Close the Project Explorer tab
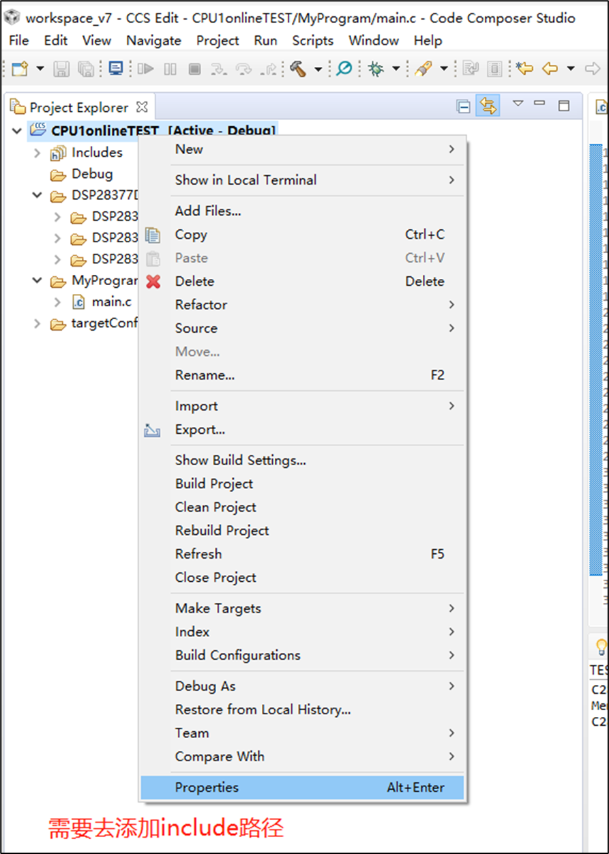Screen dimensions: 609x854 [142, 107]
